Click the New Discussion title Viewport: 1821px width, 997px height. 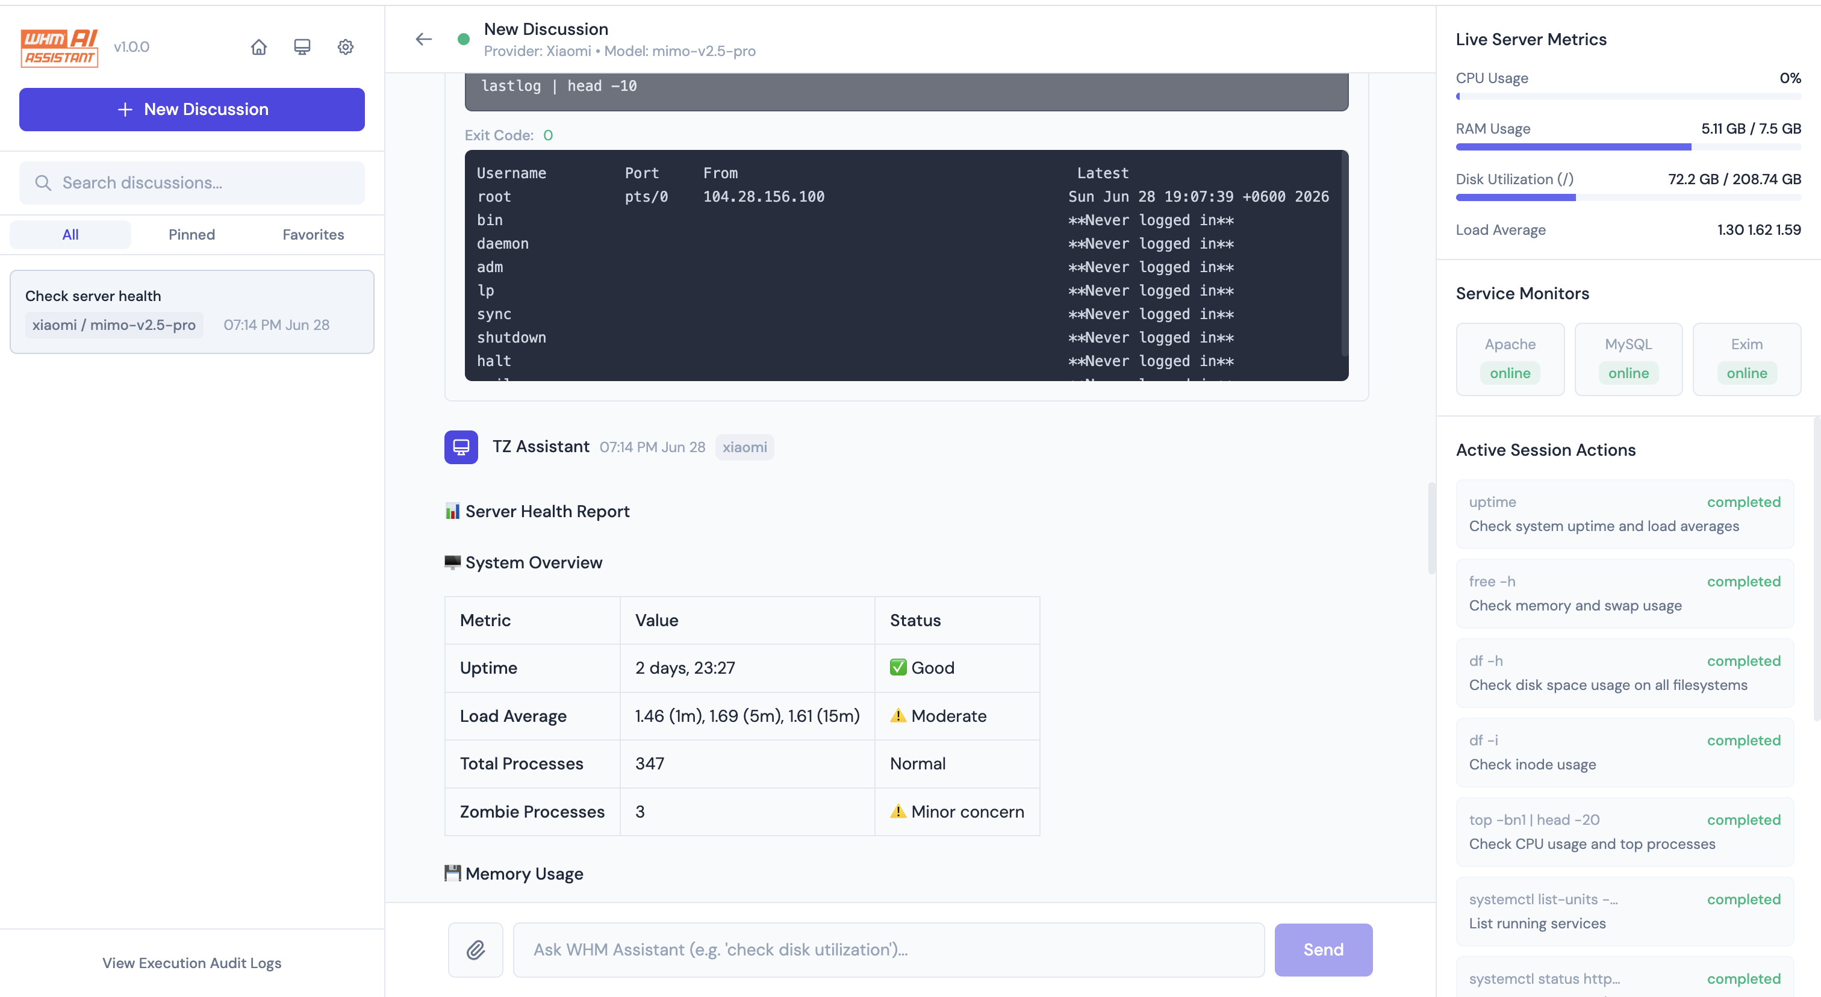tap(546, 29)
